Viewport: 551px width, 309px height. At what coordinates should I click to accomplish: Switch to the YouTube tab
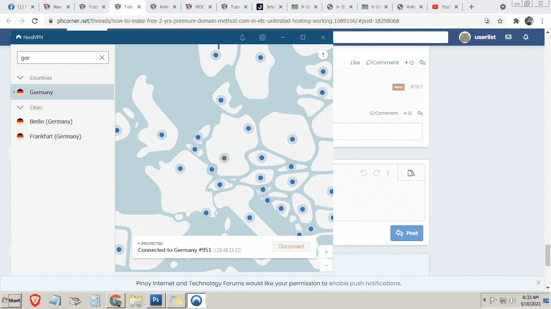click(x=446, y=7)
